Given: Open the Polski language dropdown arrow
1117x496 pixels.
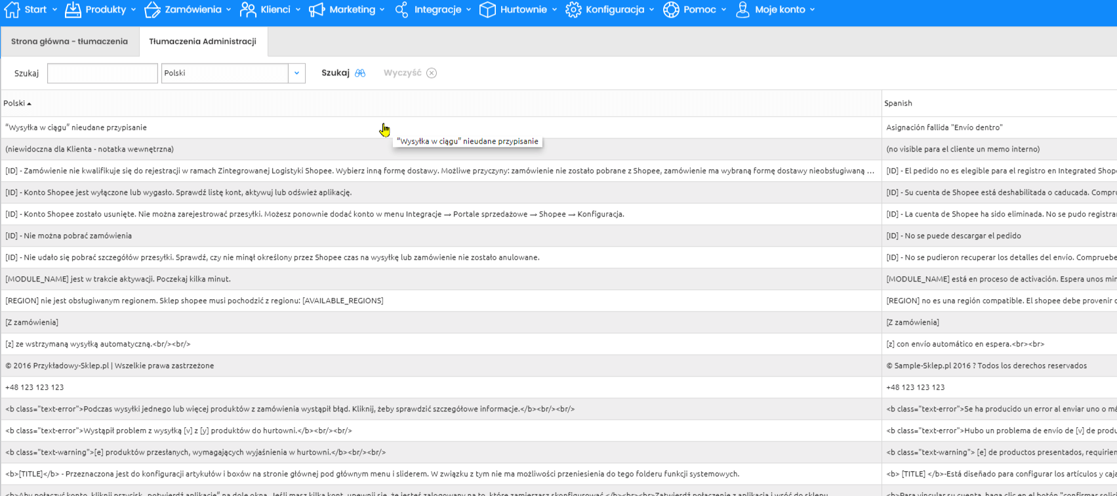Looking at the screenshot, I should coord(296,73).
